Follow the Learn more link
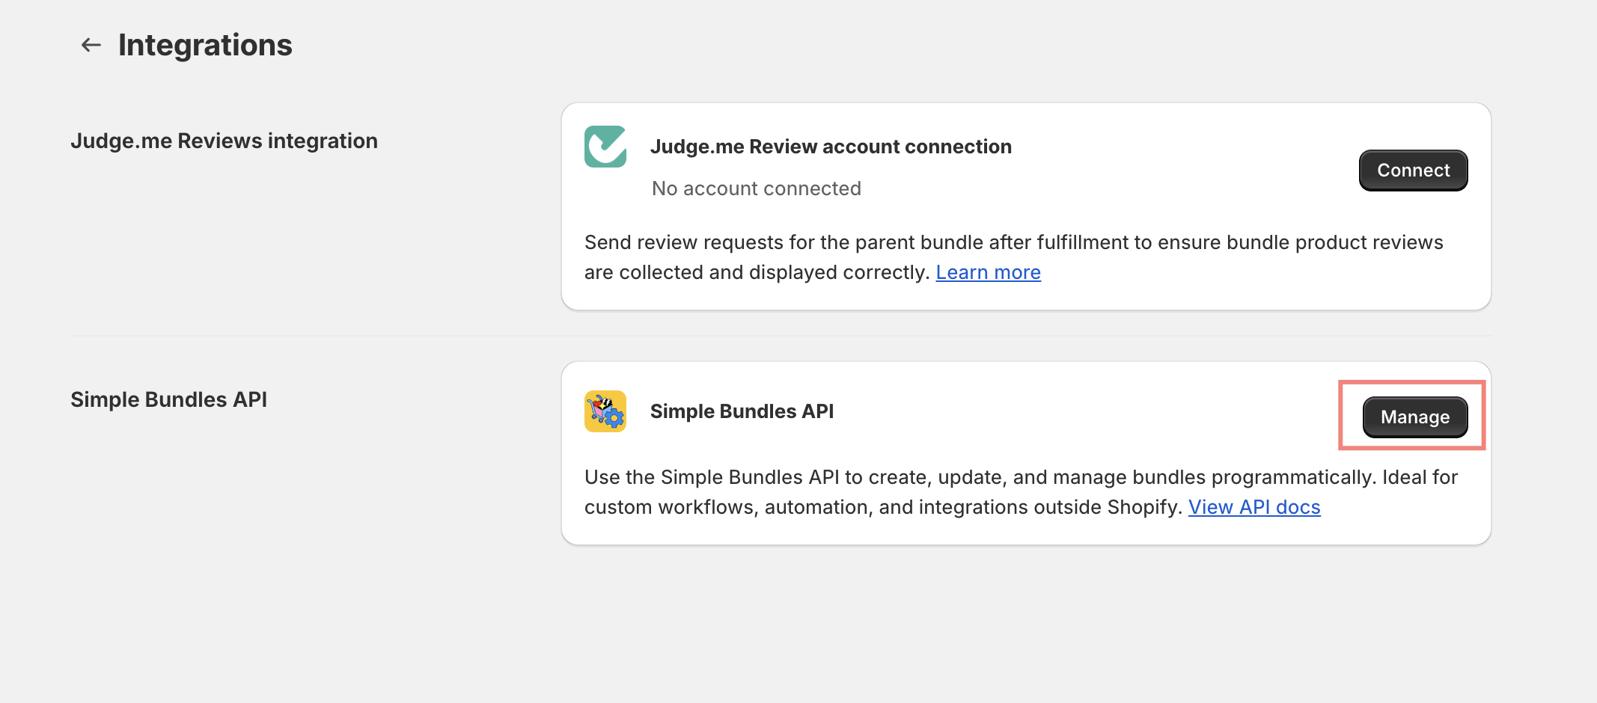Image resolution: width=1597 pixels, height=703 pixels. tap(988, 272)
